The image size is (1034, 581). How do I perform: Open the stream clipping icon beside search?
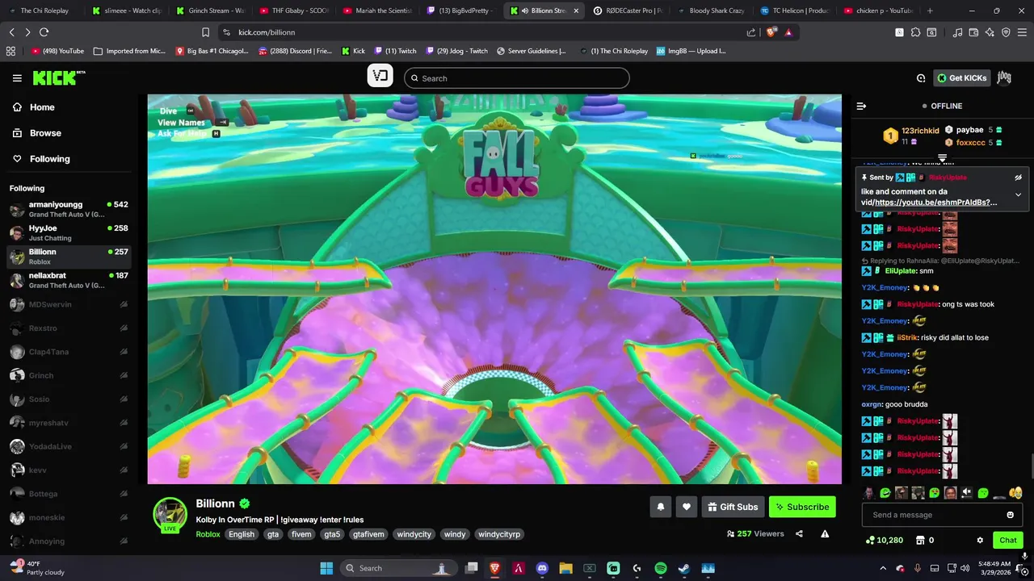(x=380, y=77)
